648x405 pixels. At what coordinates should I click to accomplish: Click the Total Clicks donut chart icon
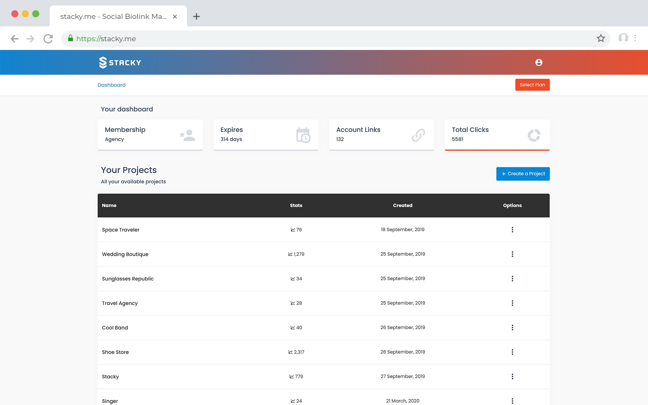pyautogui.click(x=534, y=135)
